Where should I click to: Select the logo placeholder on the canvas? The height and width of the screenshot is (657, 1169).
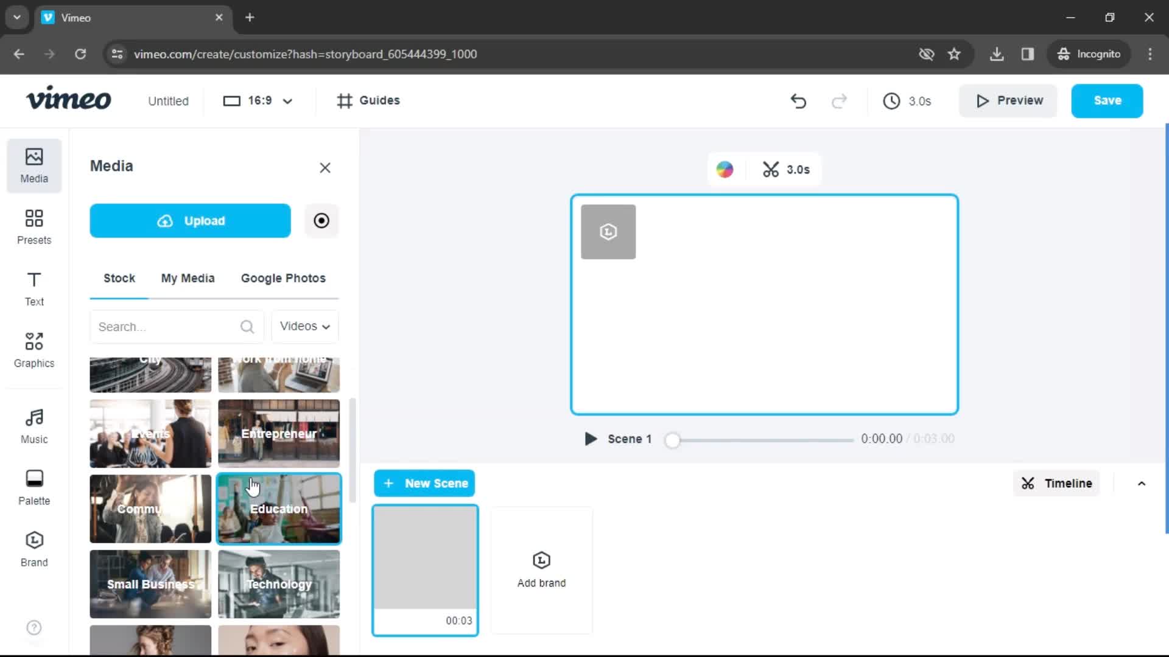tap(608, 232)
